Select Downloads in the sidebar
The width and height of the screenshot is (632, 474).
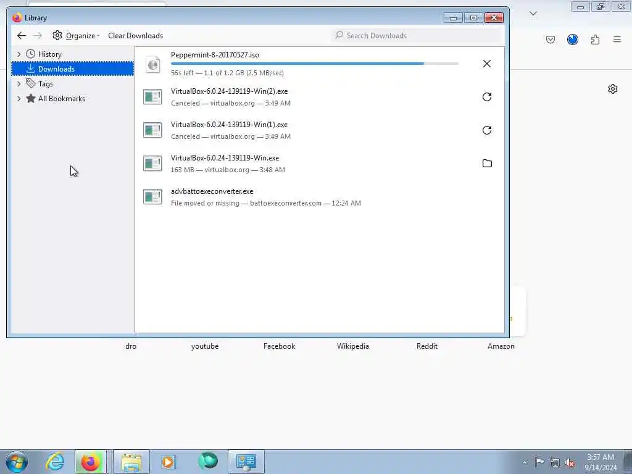73,69
